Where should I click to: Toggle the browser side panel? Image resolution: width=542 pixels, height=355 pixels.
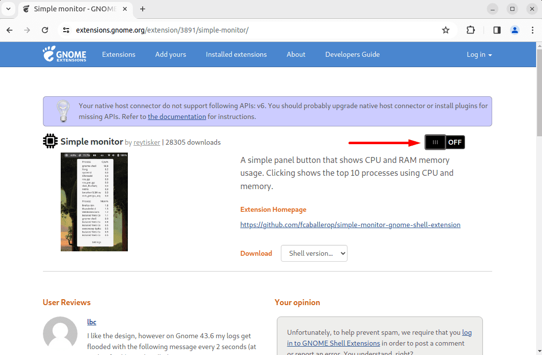(x=497, y=30)
